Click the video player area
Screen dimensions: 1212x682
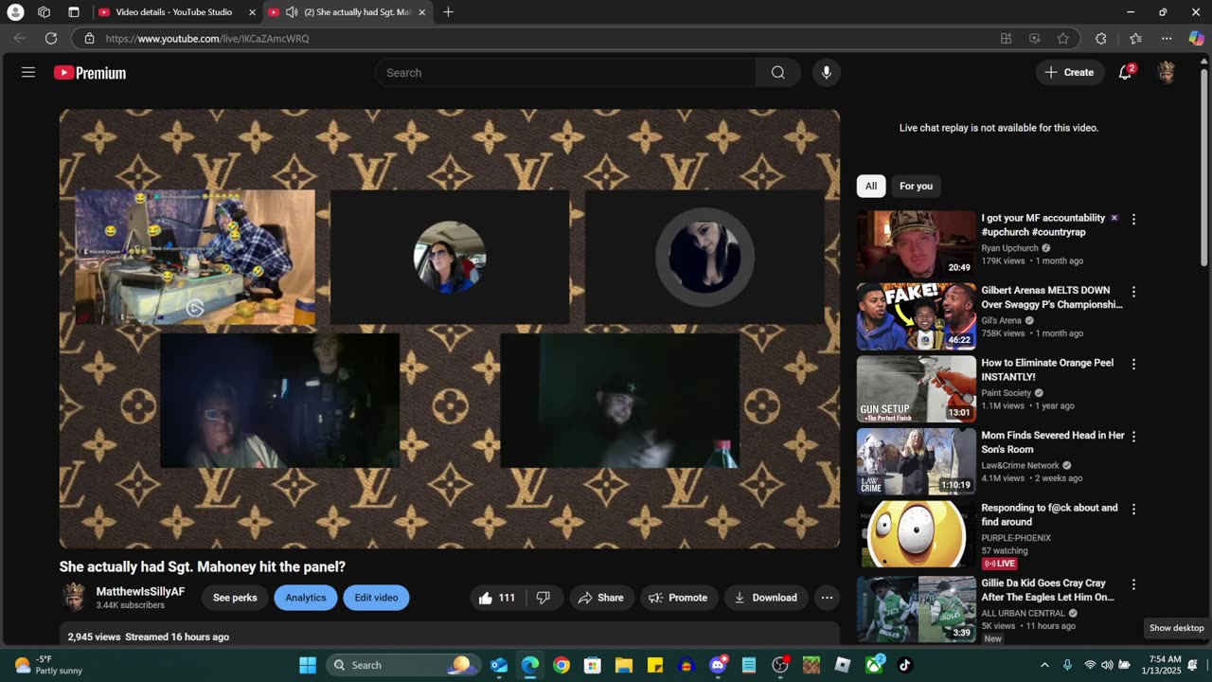pyautogui.click(x=450, y=329)
